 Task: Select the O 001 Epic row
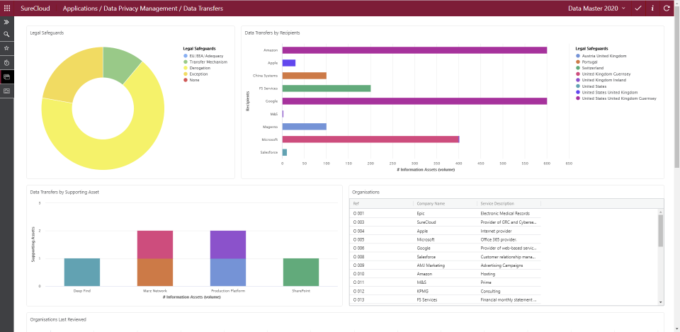445,213
